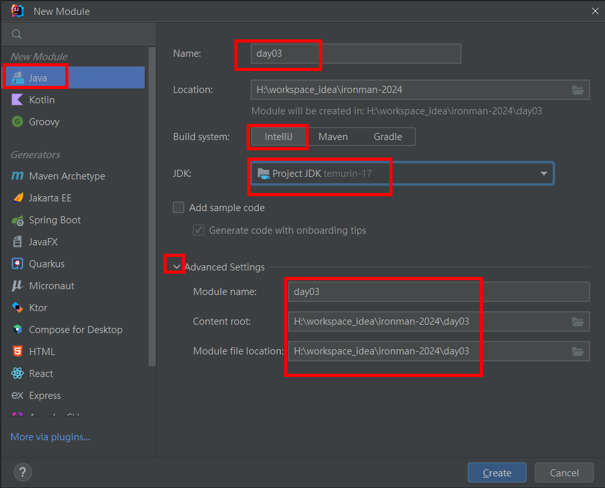The width and height of the screenshot is (605, 488).
Task: Pick the Spring Boot generator icon
Action: [17, 220]
